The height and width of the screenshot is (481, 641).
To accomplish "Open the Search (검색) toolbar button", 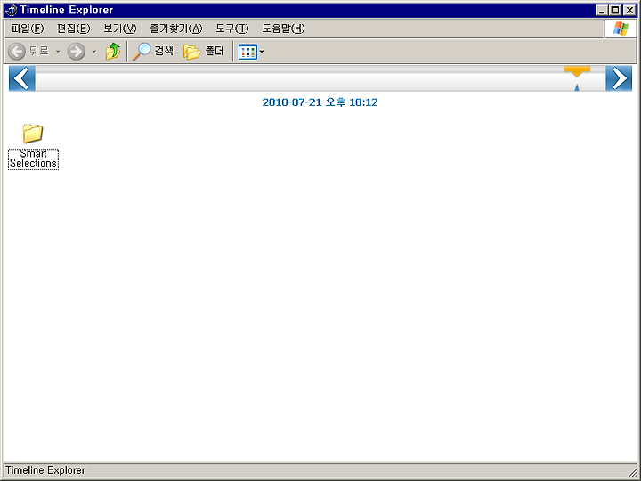I will pyautogui.click(x=153, y=52).
